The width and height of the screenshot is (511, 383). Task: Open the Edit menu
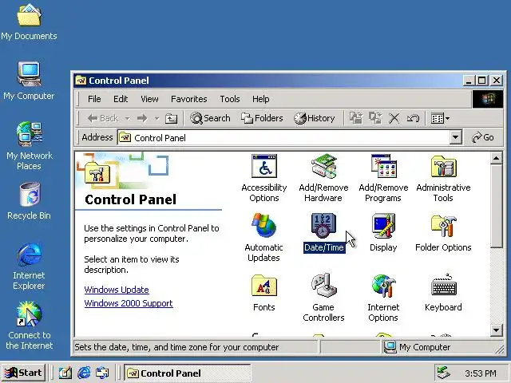point(121,99)
